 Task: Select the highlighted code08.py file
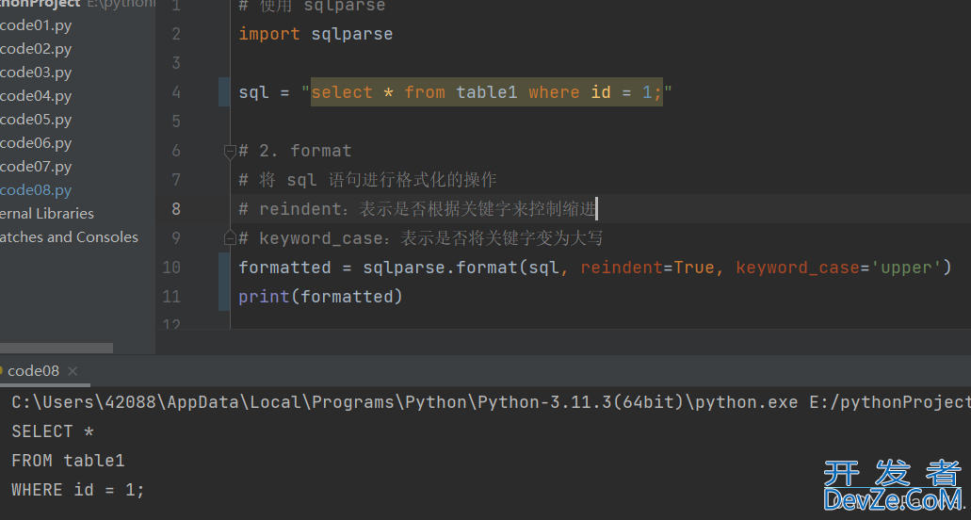click(x=36, y=190)
